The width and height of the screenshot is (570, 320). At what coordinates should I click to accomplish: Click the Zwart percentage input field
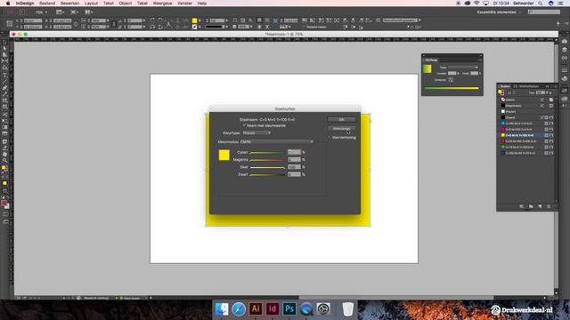click(x=294, y=174)
